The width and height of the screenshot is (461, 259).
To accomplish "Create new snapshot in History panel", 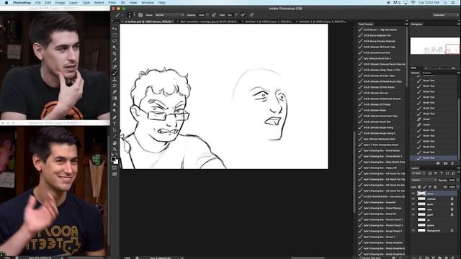I will point(445,163).
